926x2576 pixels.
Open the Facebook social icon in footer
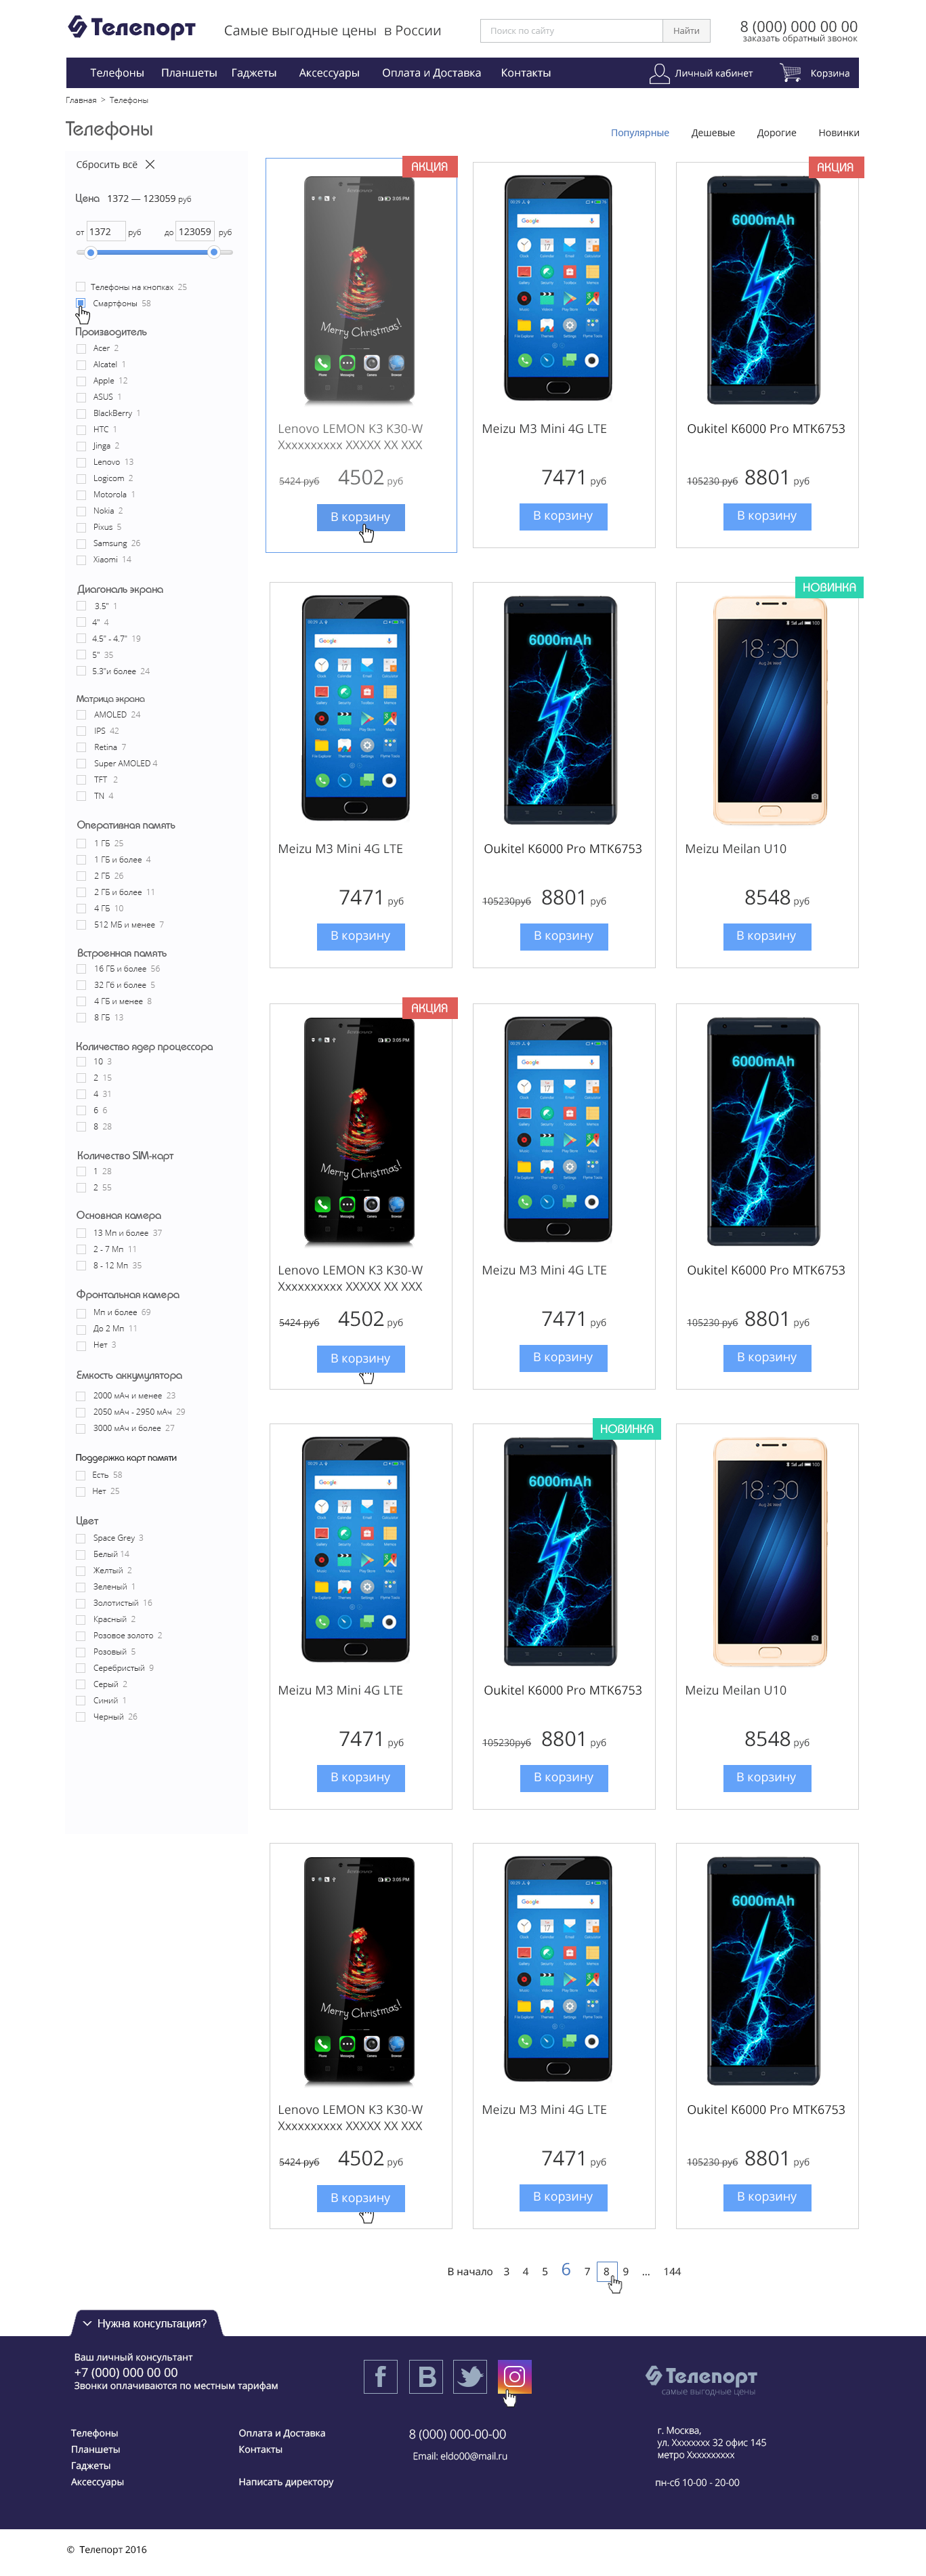point(380,2376)
